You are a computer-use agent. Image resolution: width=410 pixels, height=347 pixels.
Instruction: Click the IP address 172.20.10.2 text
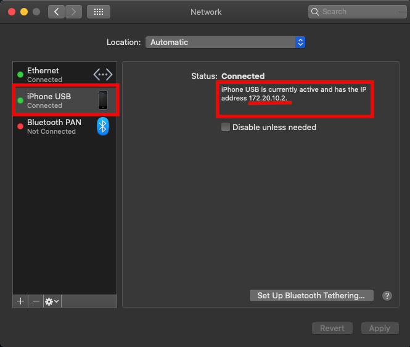coord(268,98)
